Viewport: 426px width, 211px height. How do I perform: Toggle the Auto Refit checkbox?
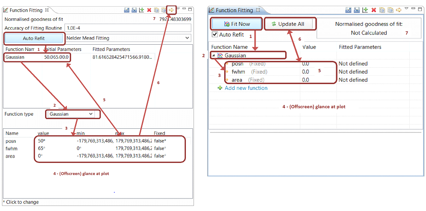tap(215, 35)
